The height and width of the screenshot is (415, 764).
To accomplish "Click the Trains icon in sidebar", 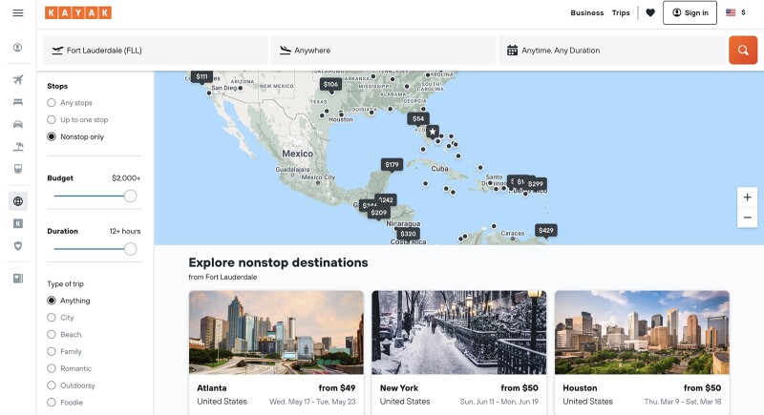I will (x=17, y=169).
